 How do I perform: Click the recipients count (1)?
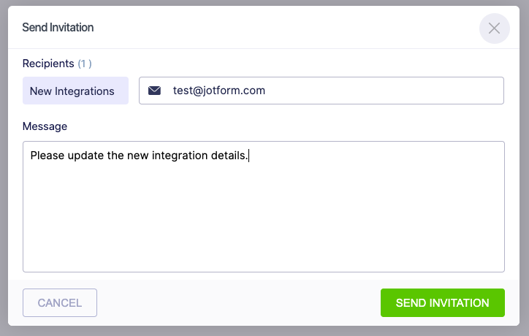coord(85,64)
